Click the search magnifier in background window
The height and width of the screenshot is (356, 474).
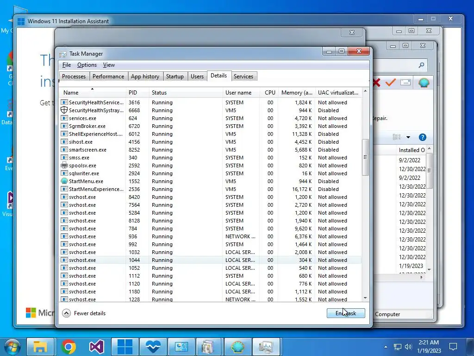(421, 65)
